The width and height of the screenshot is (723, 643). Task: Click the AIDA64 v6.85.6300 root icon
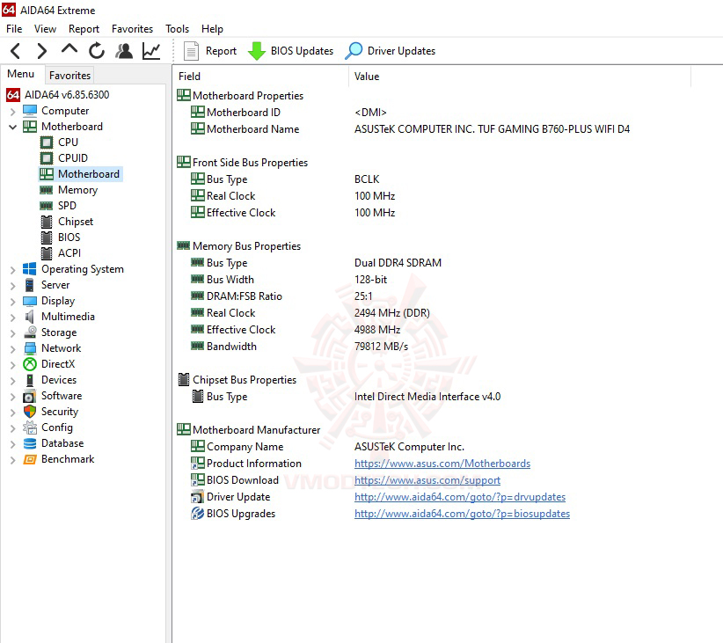pos(13,95)
